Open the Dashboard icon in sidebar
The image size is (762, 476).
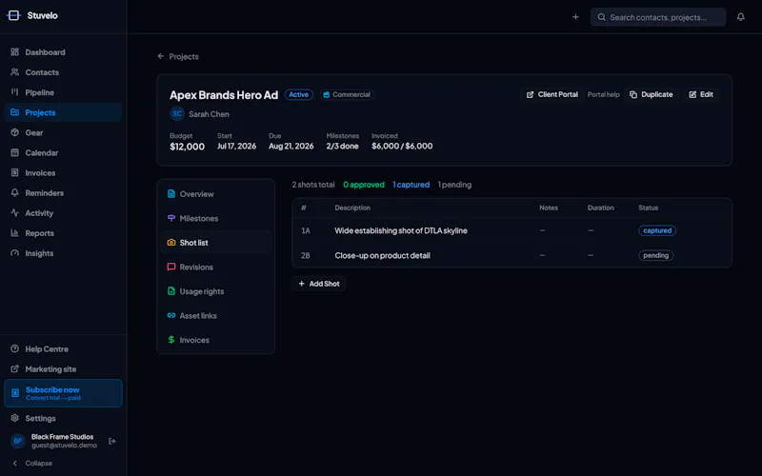15,52
